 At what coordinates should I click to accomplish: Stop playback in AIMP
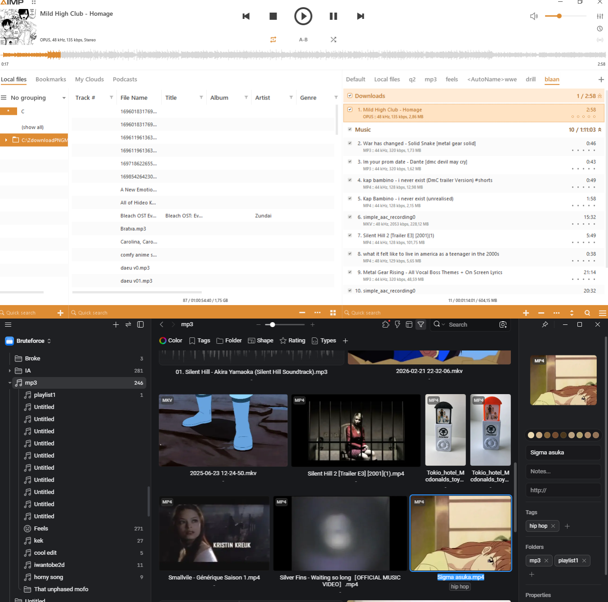[x=273, y=16]
